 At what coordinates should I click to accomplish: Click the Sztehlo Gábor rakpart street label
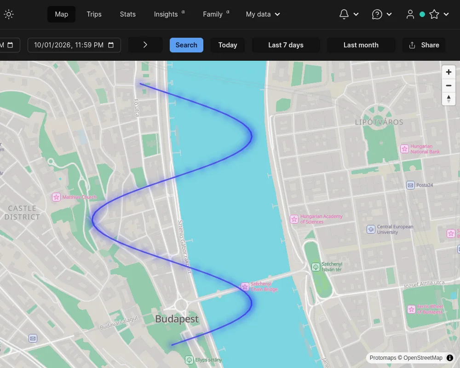click(185, 247)
